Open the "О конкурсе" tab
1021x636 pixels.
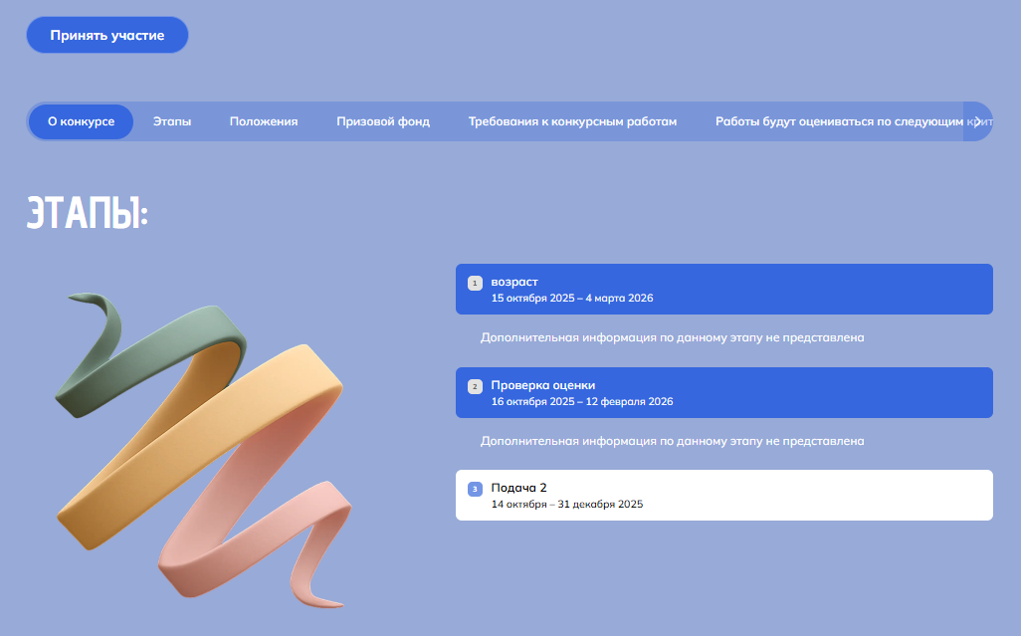[x=81, y=121]
